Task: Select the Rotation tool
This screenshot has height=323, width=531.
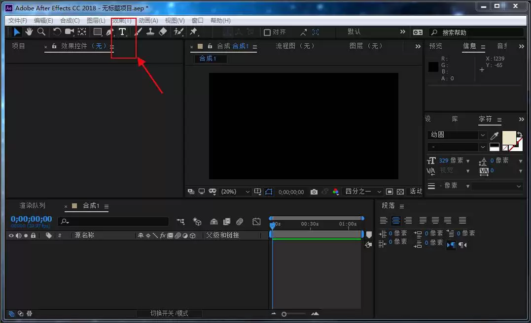Action: [x=57, y=32]
